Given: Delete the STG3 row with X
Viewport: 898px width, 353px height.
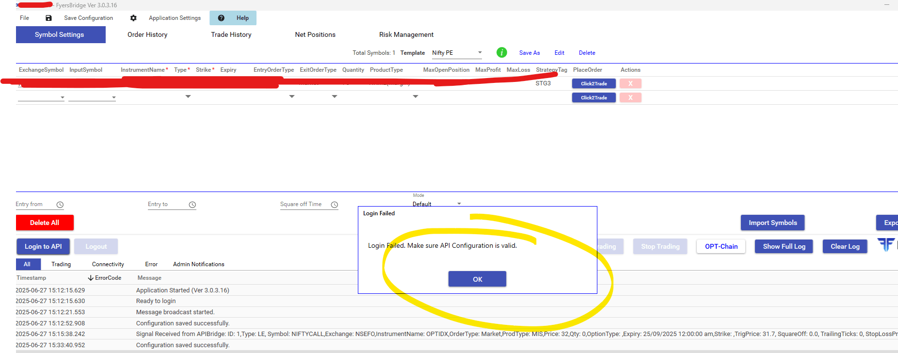Looking at the screenshot, I should [630, 83].
